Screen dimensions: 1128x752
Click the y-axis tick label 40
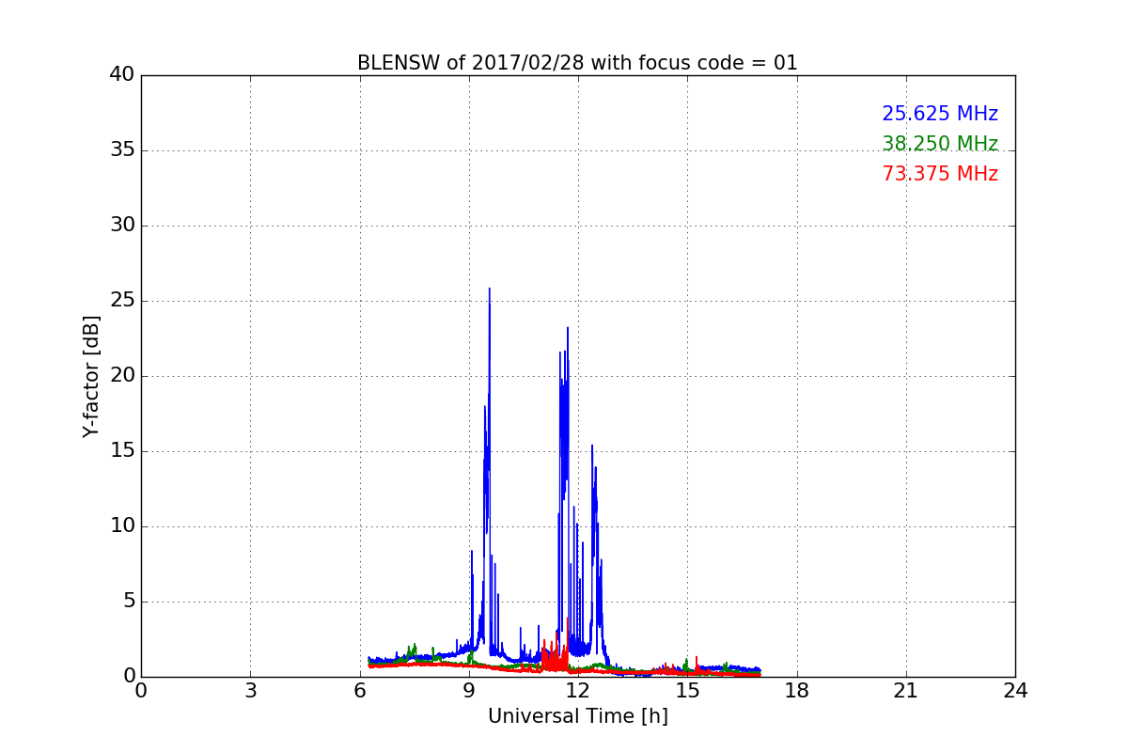tap(122, 75)
